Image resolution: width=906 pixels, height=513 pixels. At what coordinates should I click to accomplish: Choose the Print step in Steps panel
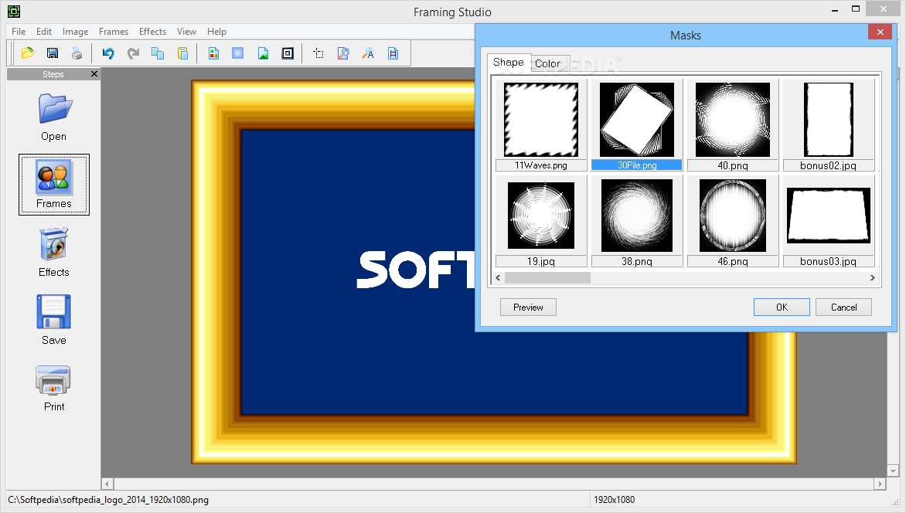click(54, 388)
